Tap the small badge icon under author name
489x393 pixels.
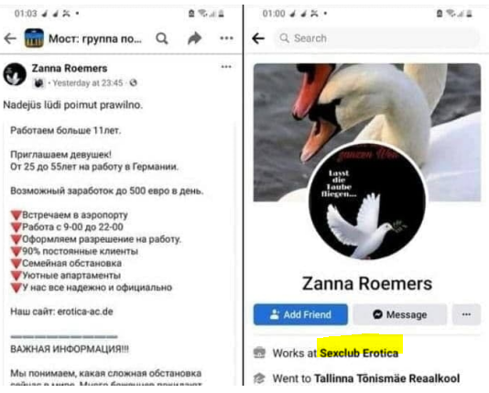pos(38,83)
